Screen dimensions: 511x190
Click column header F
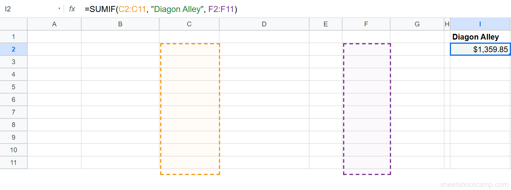click(x=366, y=24)
